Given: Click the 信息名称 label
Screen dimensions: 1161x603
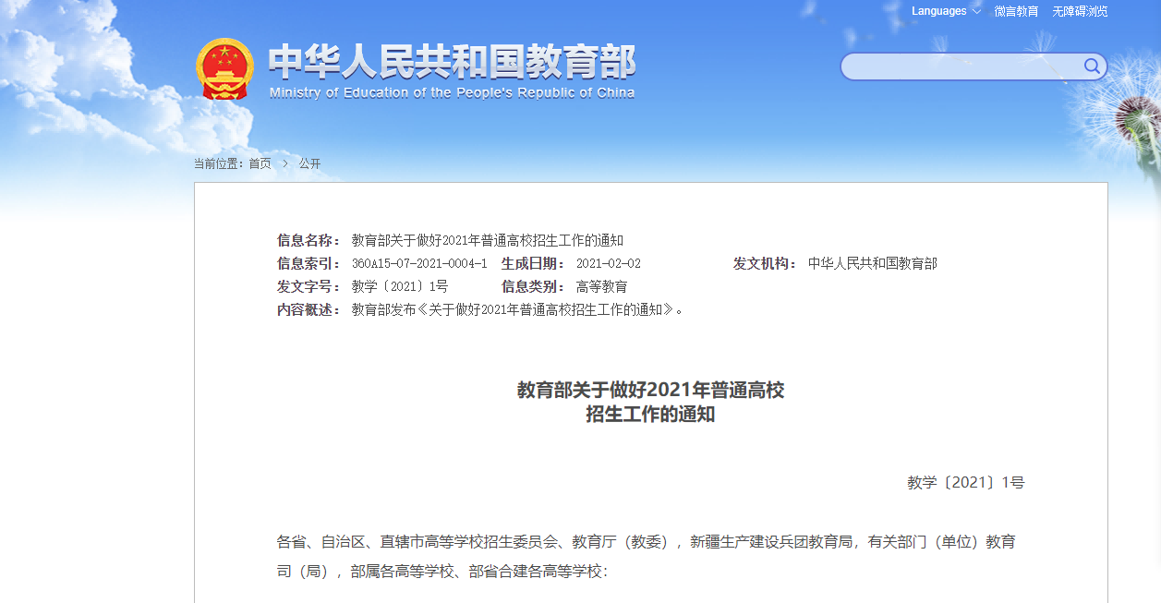Looking at the screenshot, I should (x=309, y=240).
